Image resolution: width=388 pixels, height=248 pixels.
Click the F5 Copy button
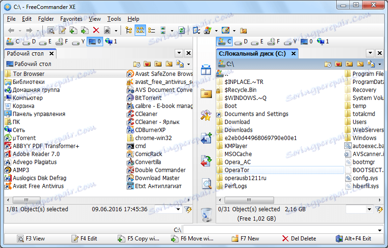(138, 239)
